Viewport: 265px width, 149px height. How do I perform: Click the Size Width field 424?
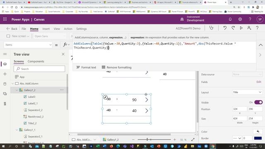[239, 118]
